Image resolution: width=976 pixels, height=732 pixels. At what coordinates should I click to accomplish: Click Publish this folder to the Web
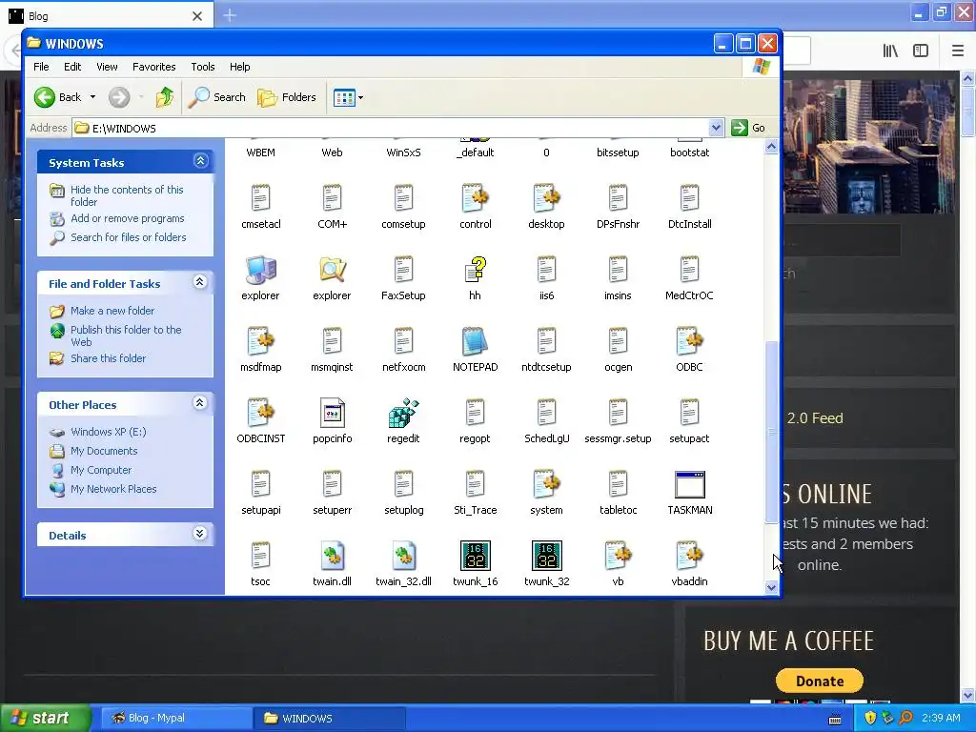pos(126,335)
